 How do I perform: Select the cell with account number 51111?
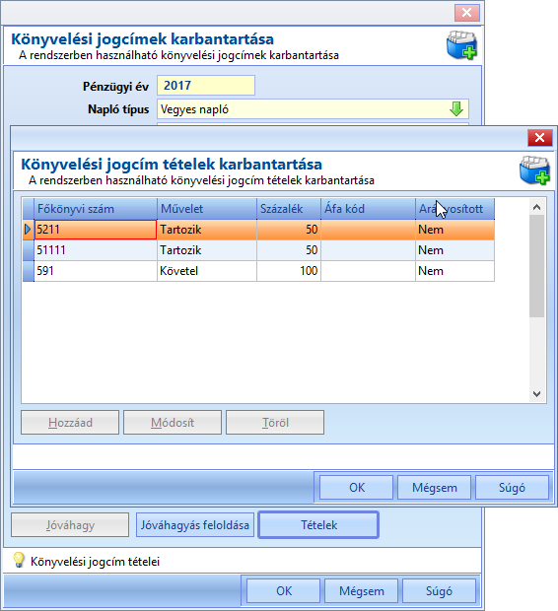point(96,250)
